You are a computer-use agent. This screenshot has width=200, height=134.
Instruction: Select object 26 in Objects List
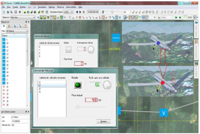(14, 105)
